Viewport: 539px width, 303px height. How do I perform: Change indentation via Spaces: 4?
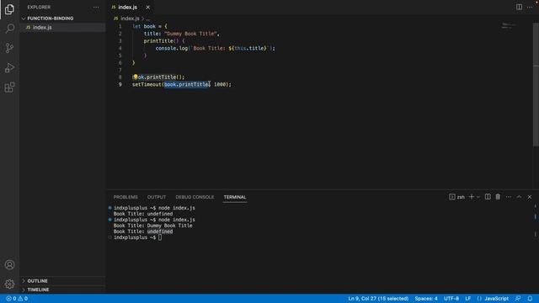(x=426, y=299)
